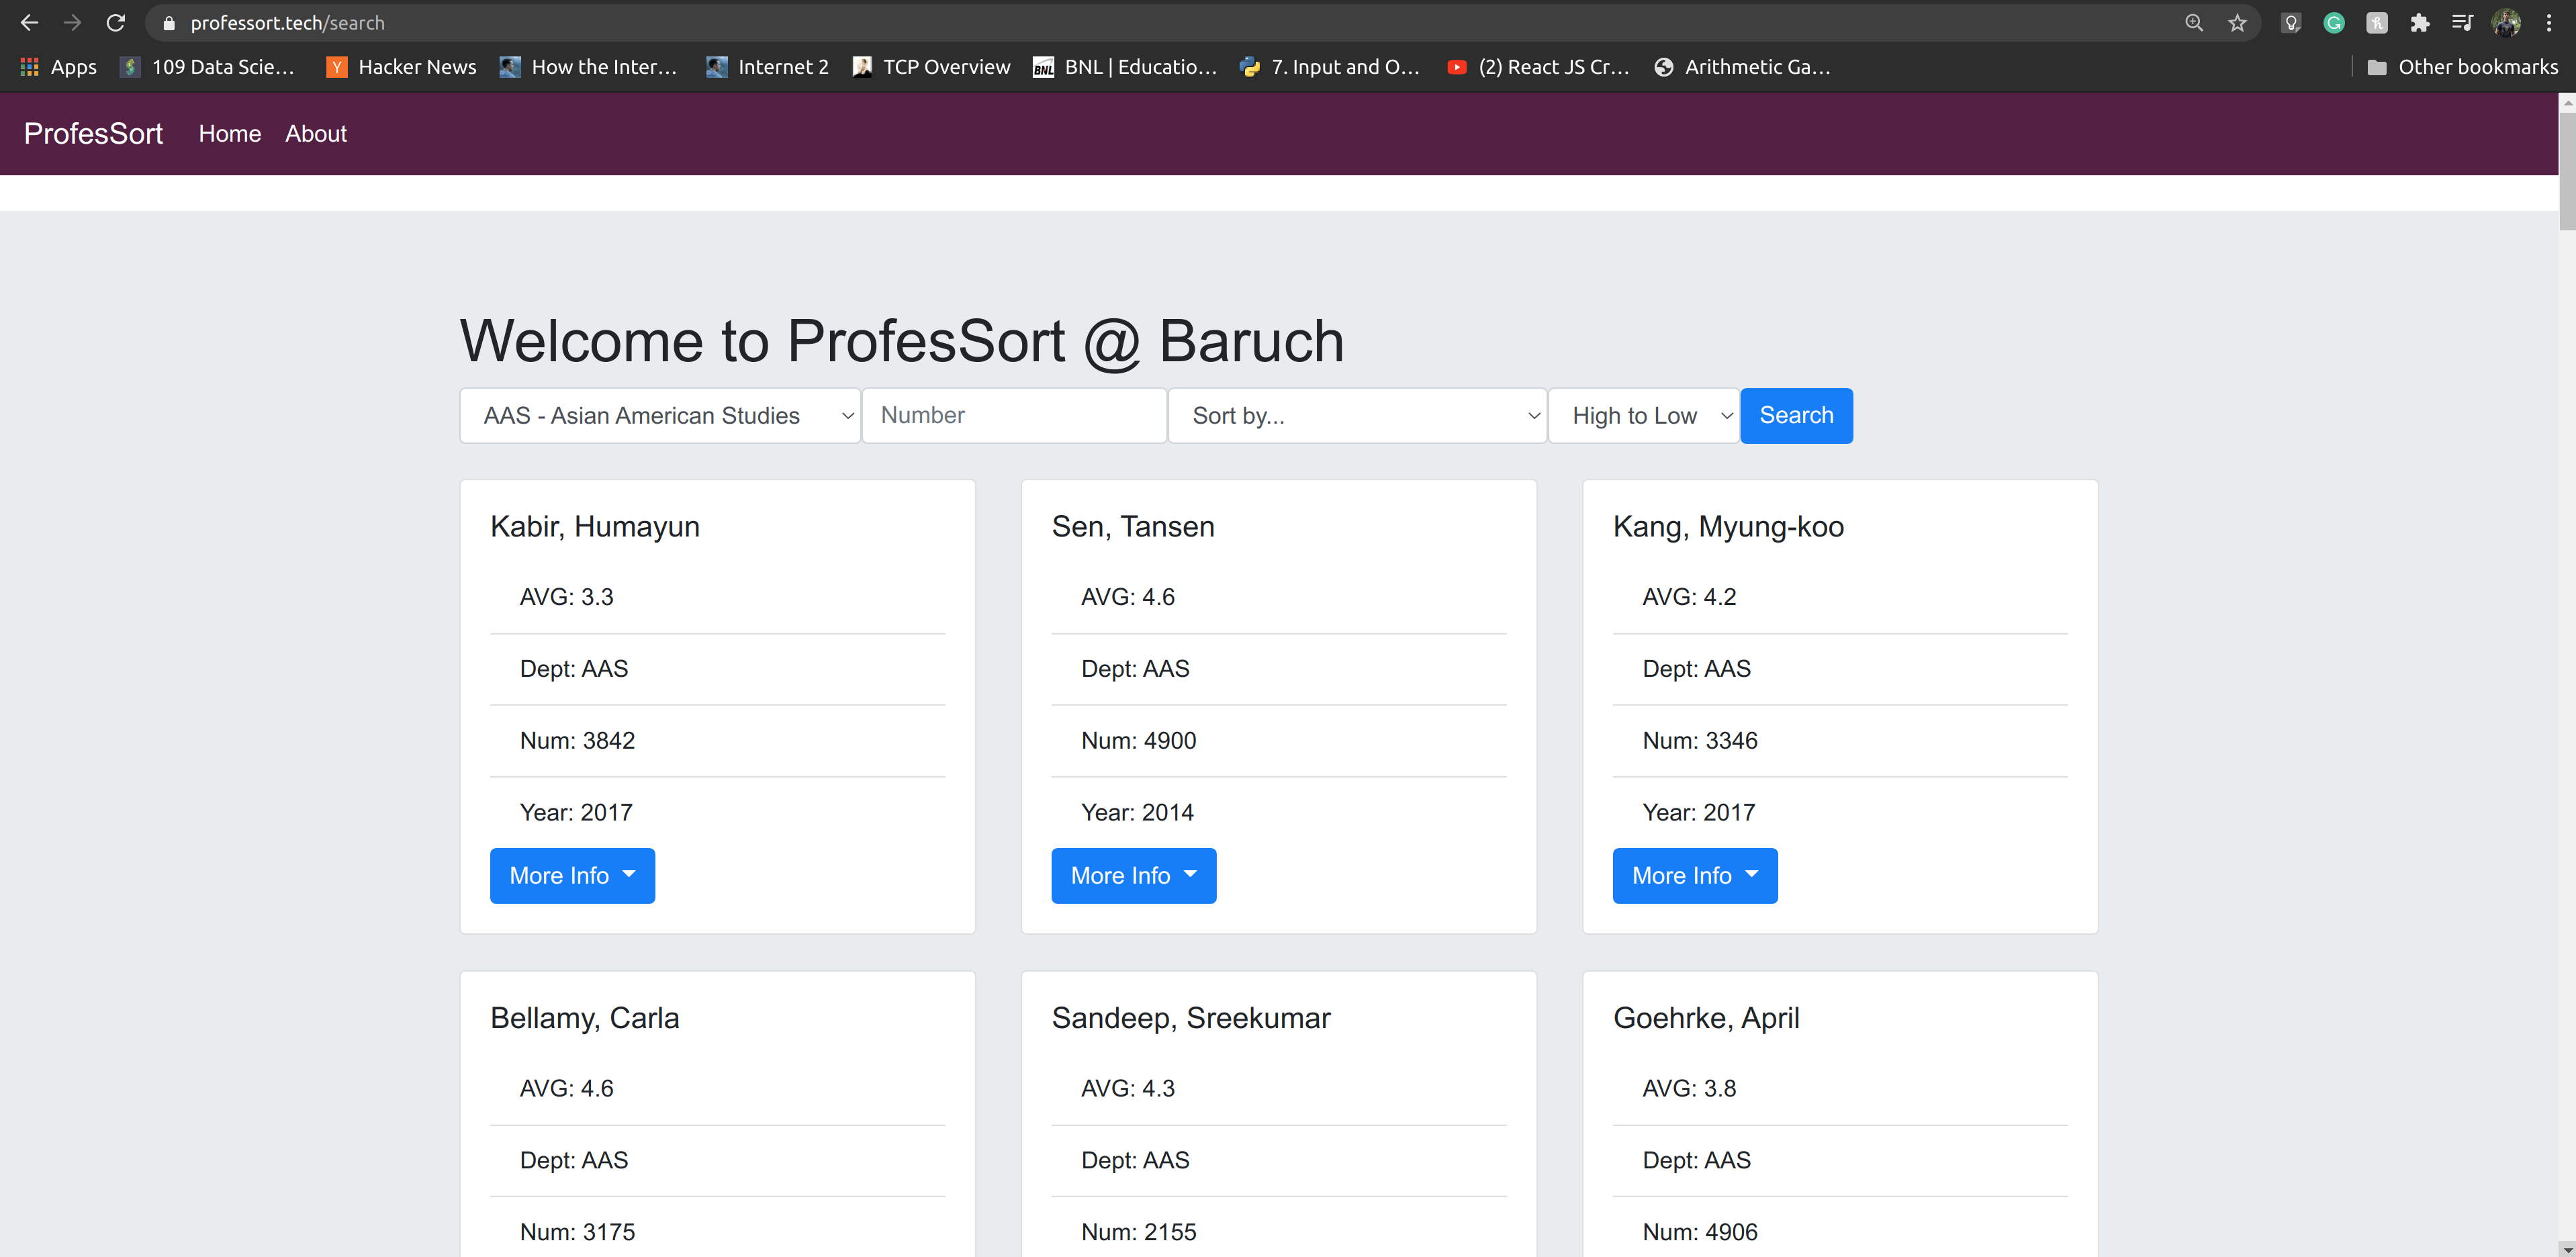Open the media control playlist icon
The image size is (2576, 1257).
coord(2462,23)
